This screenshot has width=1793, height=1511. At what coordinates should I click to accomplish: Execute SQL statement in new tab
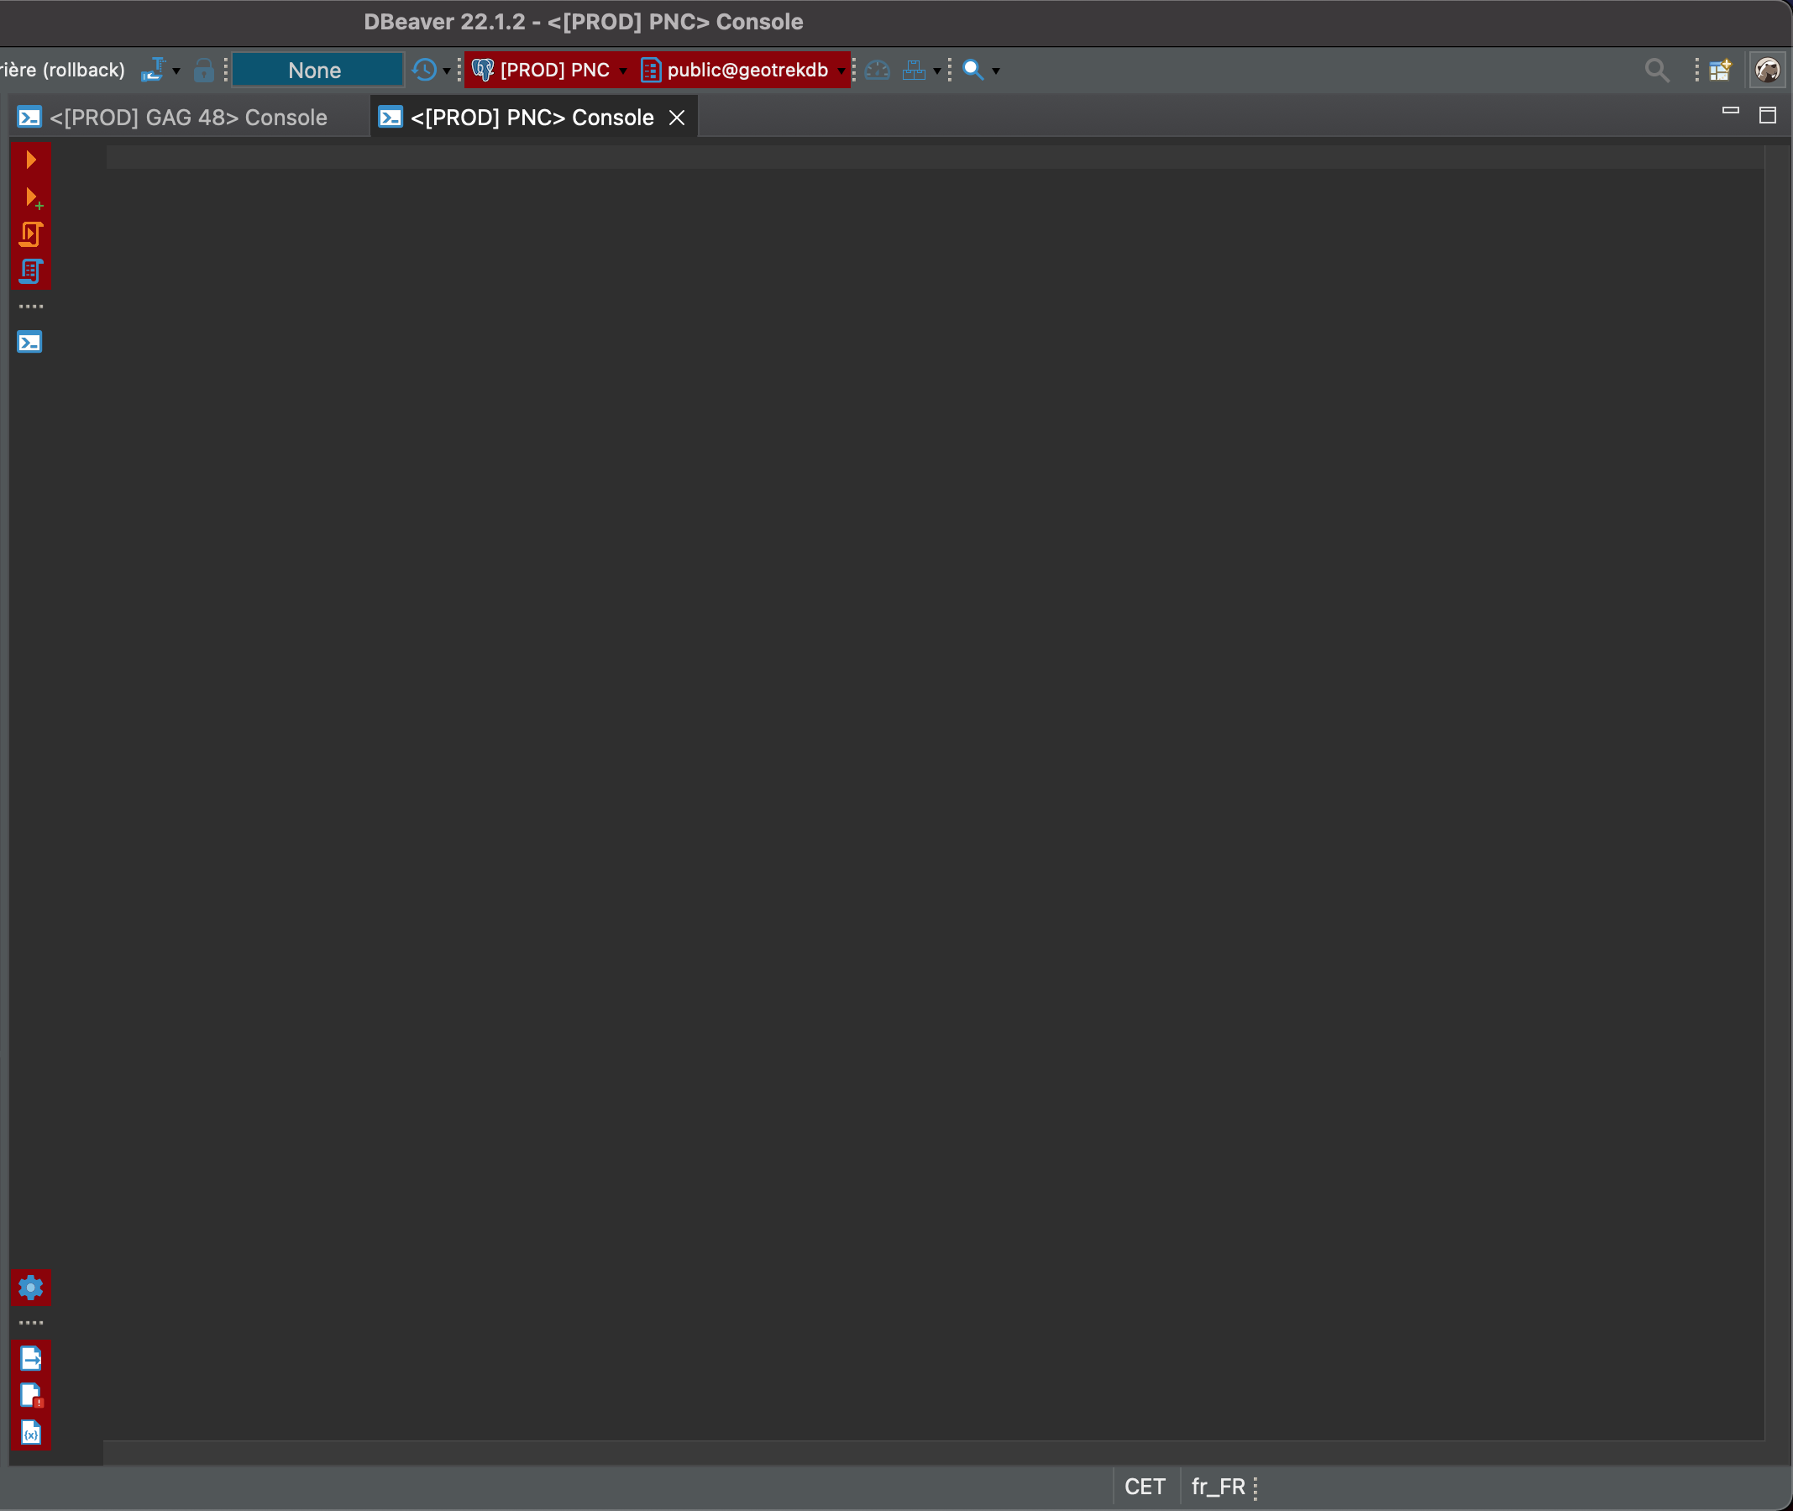pyautogui.click(x=33, y=198)
